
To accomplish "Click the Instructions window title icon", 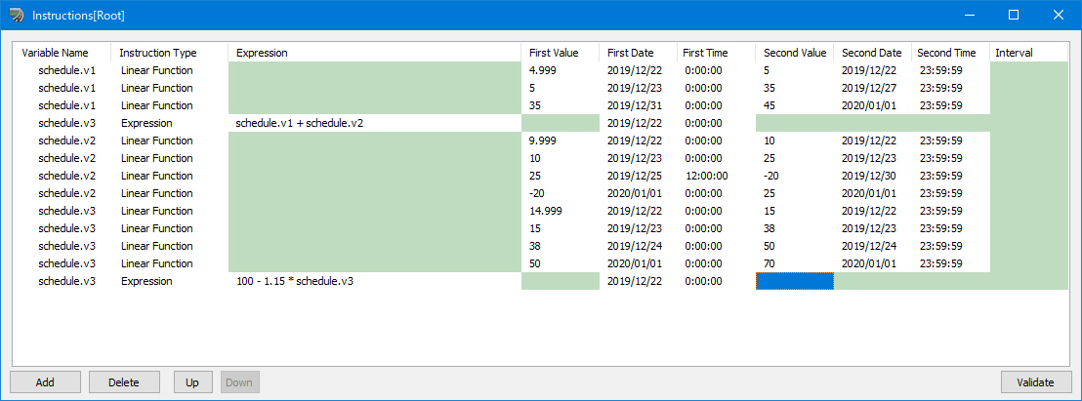I will (x=18, y=15).
